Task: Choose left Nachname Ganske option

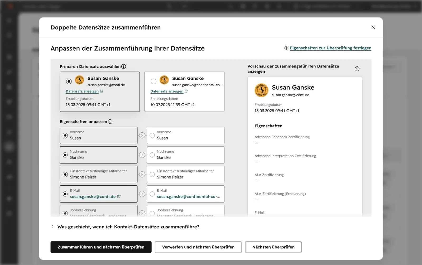Action: click(65, 155)
